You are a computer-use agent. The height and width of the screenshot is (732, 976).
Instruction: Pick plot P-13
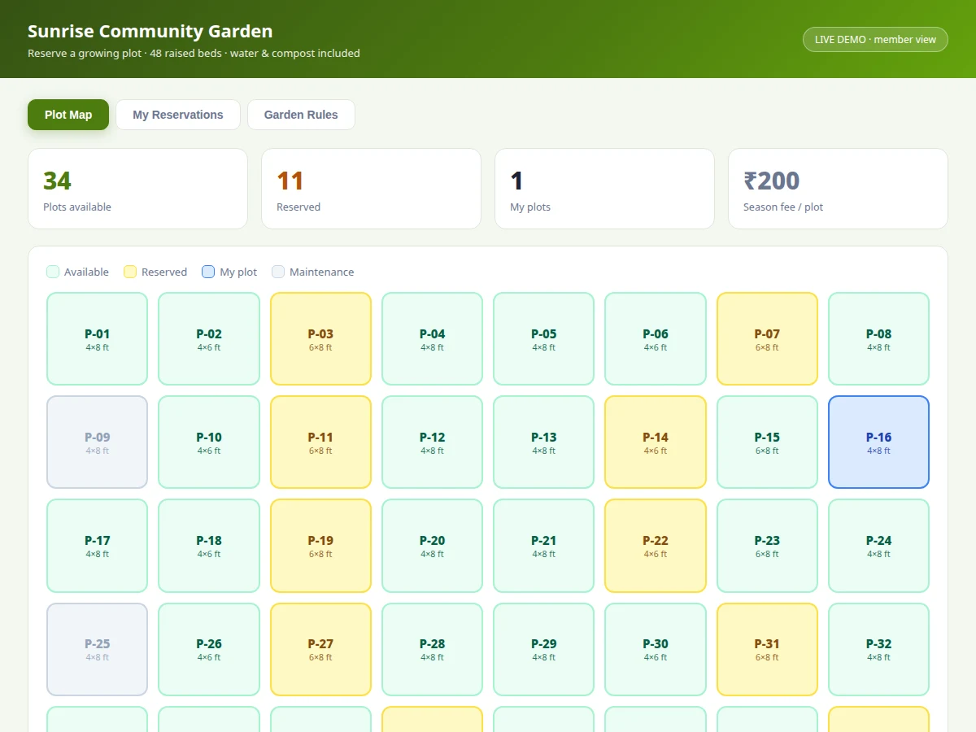point(544,442)
